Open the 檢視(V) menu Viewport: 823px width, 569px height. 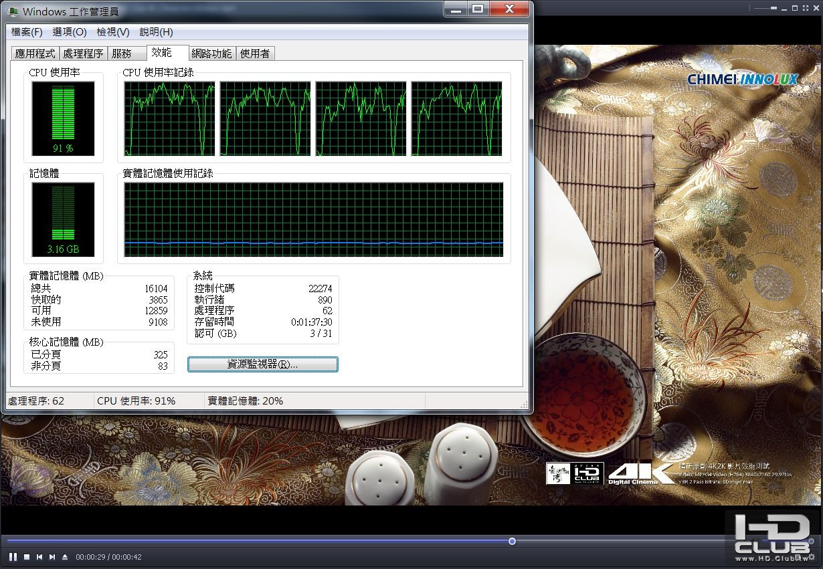[x=112, y=32]
